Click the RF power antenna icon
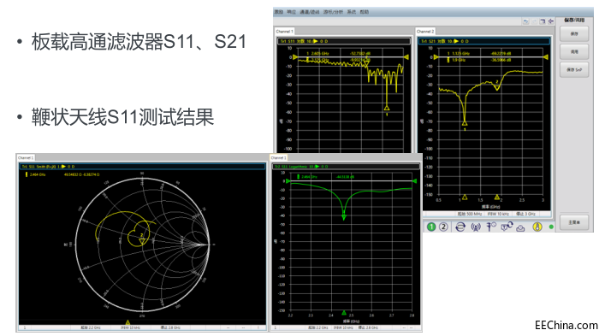The image size is (605, 336). (476, 227)
